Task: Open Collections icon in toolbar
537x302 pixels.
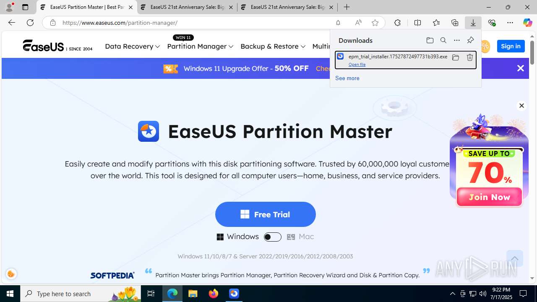Action: coord(455,23)
